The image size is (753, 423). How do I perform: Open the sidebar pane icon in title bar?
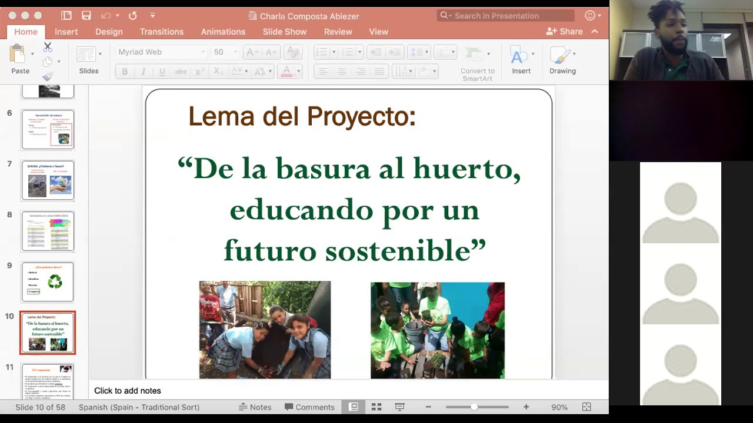(66, 16)
